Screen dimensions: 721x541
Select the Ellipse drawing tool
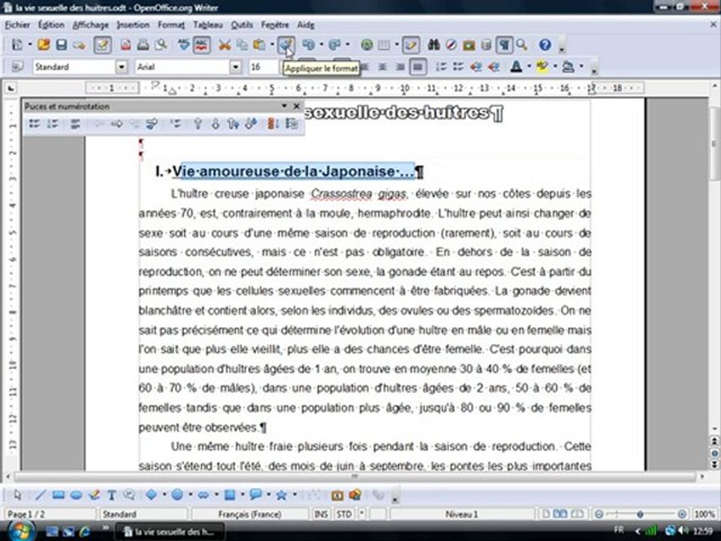pos(76,495)
